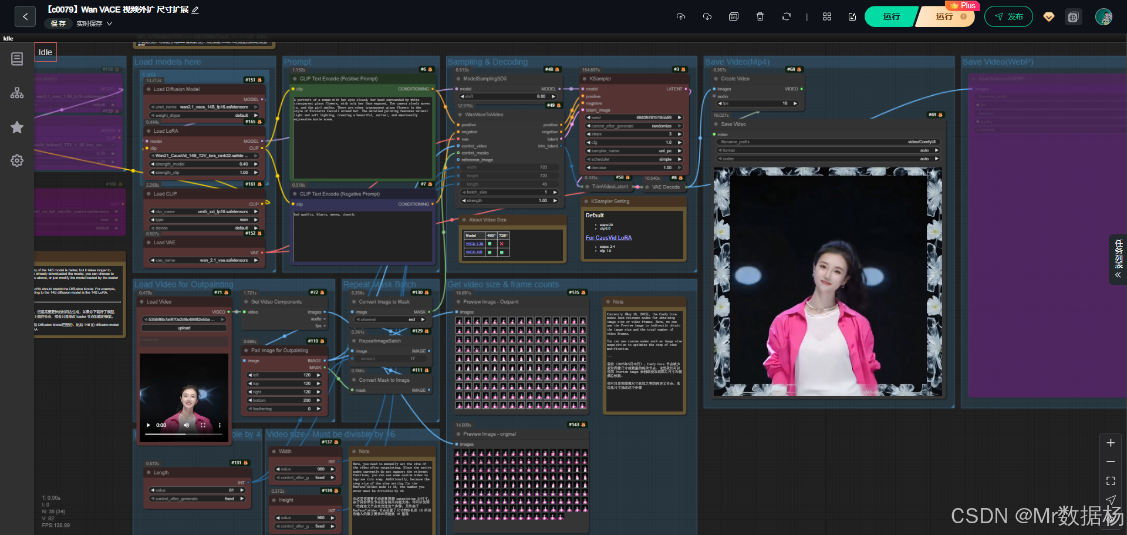Click the cloud upload icon in the top toolbar
1127x535 pixels.
[x=681, y=16]
